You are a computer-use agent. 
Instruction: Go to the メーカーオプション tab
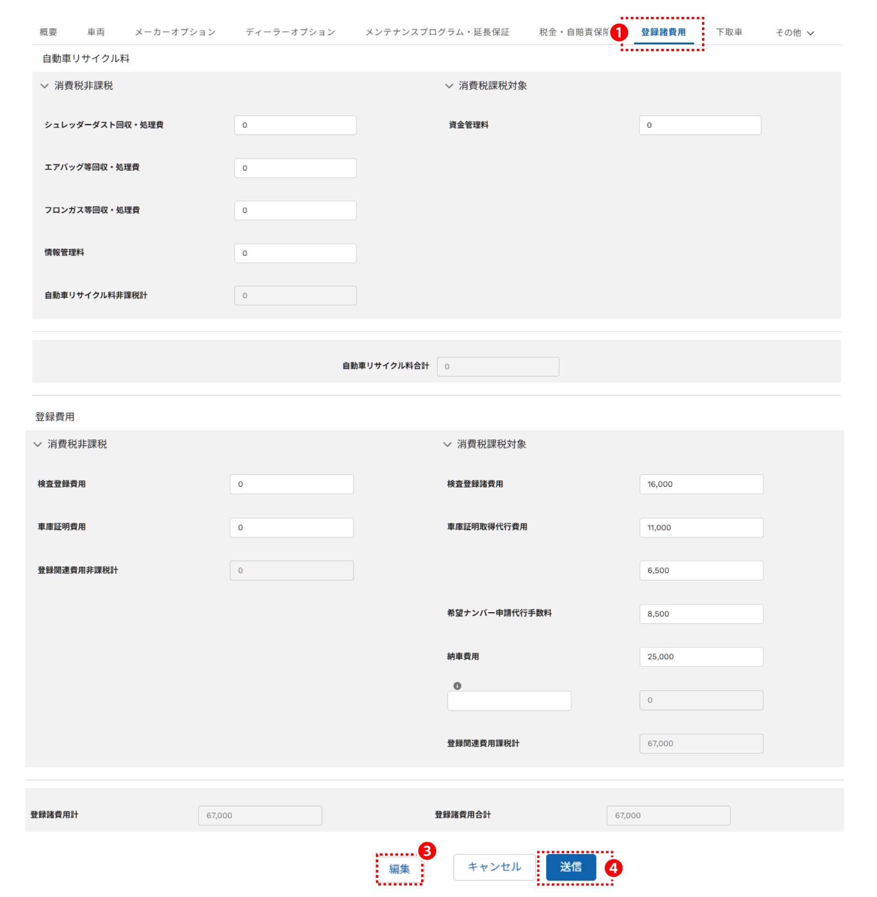(x=175, y=32)
